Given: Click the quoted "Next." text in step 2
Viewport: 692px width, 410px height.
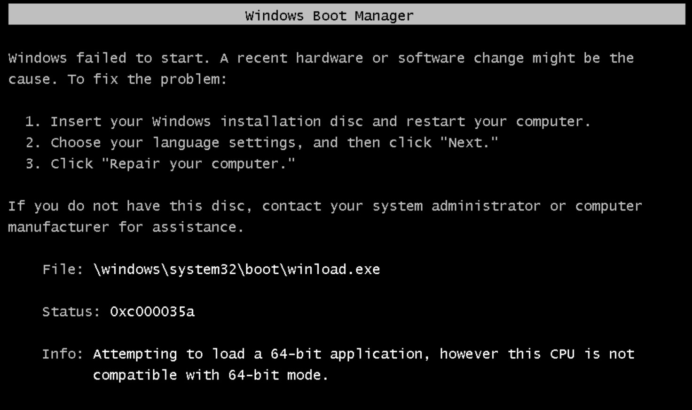Looking at the screenshot, I should pos(469,142).
